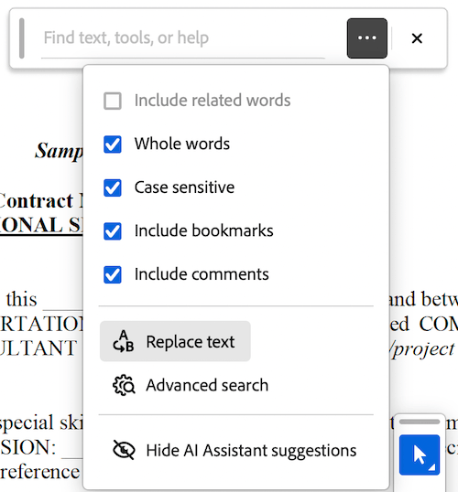Choose the Replace text menu entry
This screenshot has height=492, width=458.
coord(175,341)
